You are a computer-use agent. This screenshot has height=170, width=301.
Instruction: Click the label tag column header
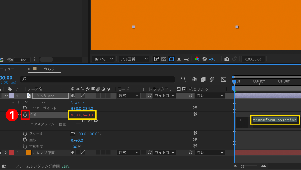coord(10,89)
